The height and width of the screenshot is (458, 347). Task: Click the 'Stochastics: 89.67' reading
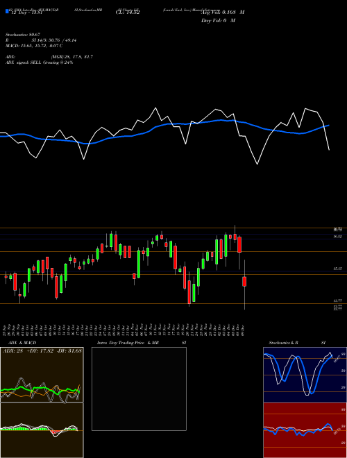[22, 35]
